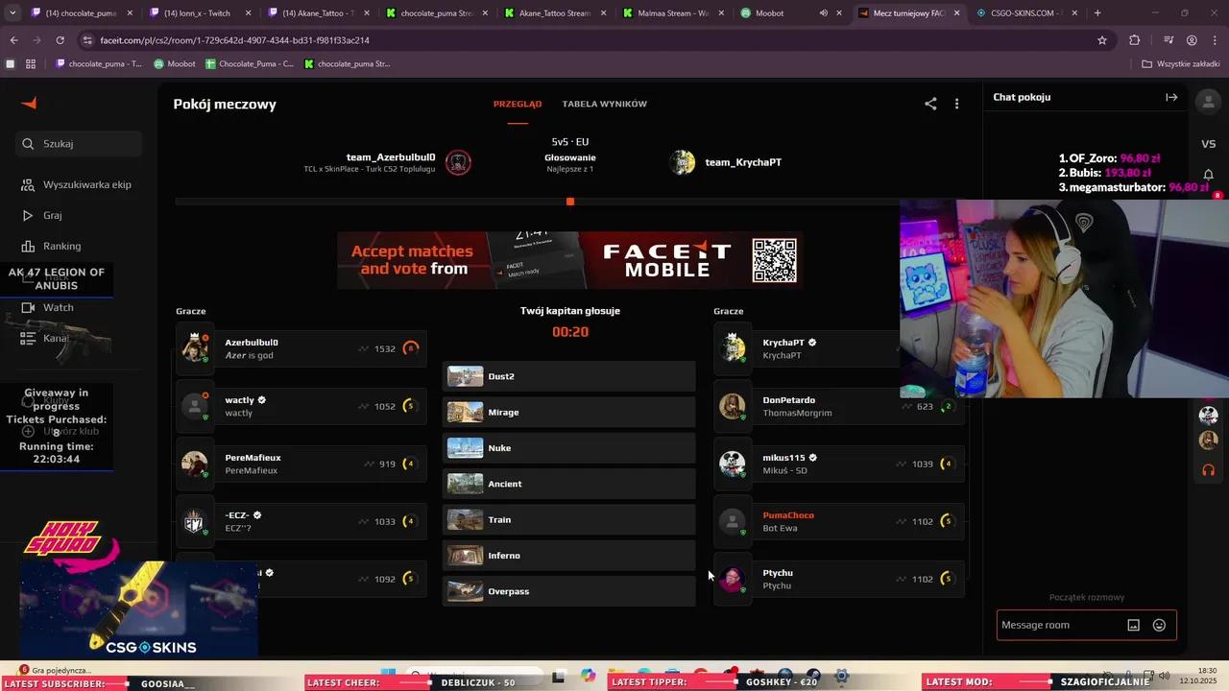Screen dimensions: 1229x691
Task: Open Ptychu player avatar
Action: point(733,579)
